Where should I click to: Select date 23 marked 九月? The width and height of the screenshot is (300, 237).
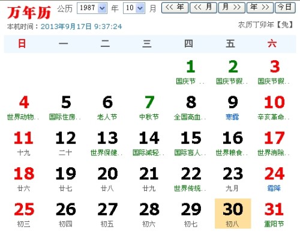point(232,179)
